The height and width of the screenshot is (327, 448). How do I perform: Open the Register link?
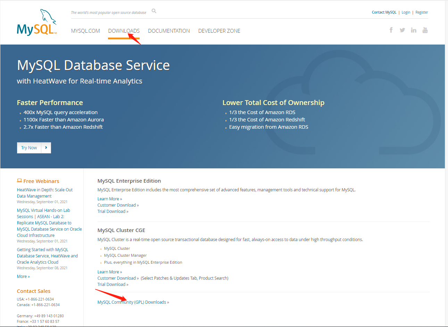click(422, 12)
